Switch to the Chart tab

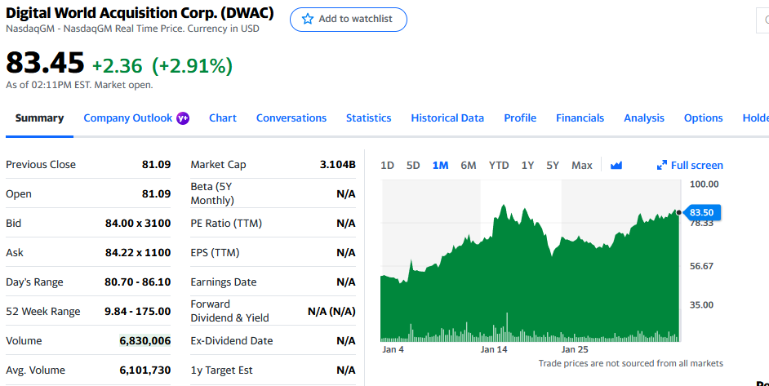pos(223,118)
